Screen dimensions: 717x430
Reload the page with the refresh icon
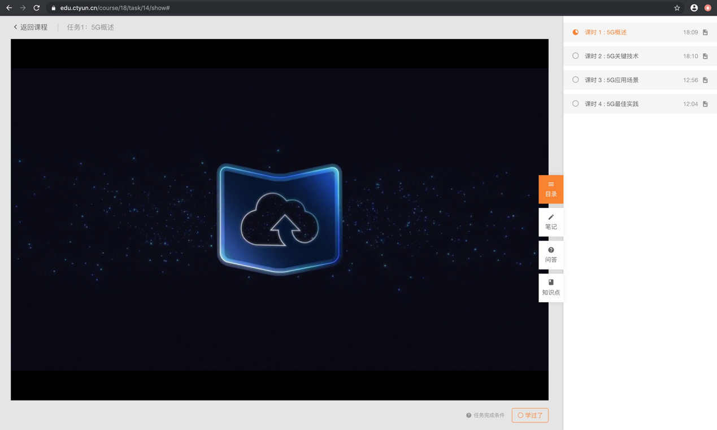click(37, 8)
